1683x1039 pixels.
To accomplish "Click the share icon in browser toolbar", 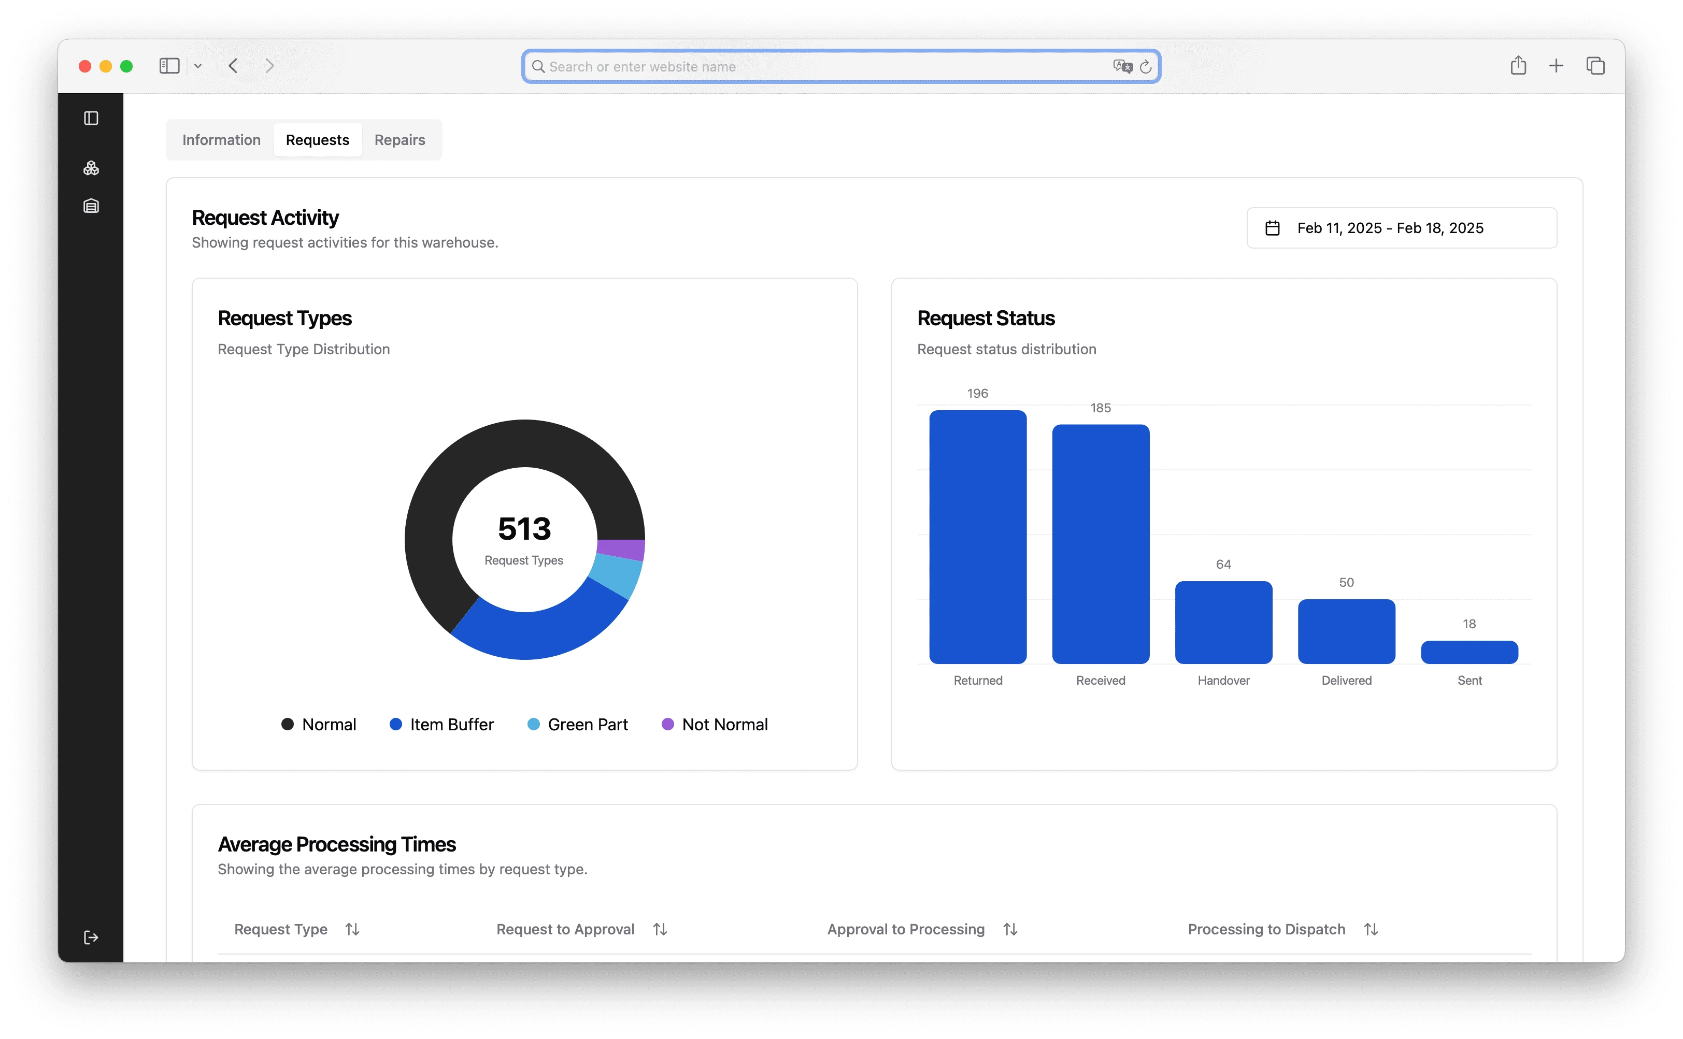I will (x=1519, y=65).
